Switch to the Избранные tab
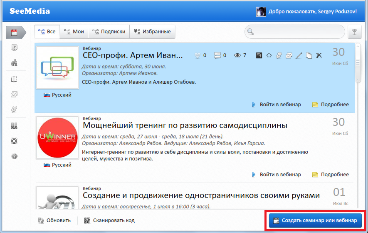This screenshot has height=233, width=368. pos(152,32)
